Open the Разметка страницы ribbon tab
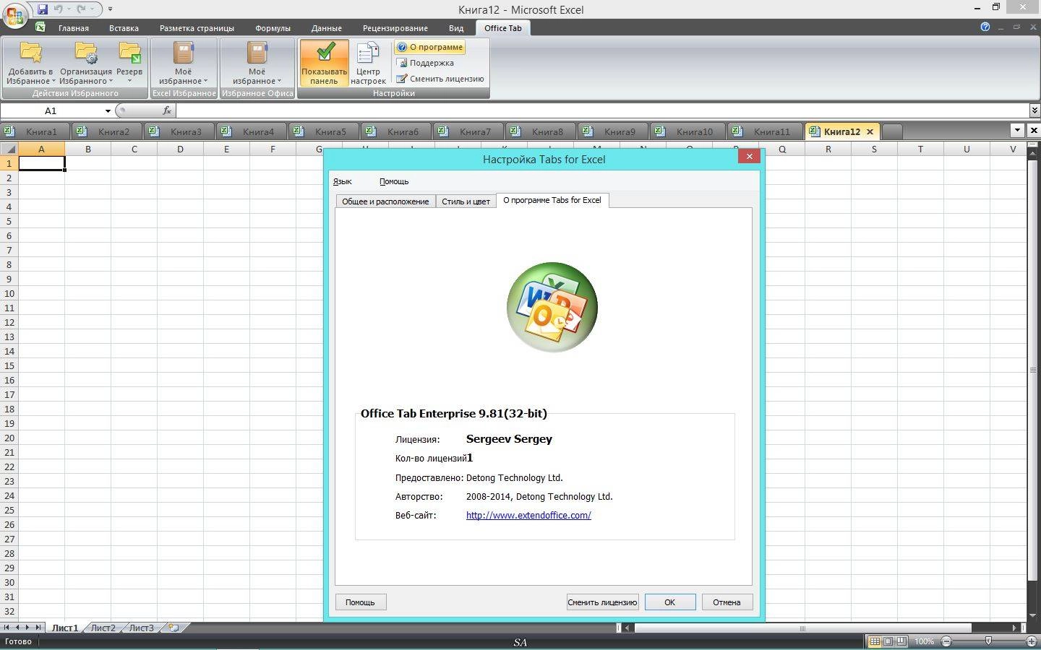The height and width of the screenshot is (650, 1041). pos(197,28)
